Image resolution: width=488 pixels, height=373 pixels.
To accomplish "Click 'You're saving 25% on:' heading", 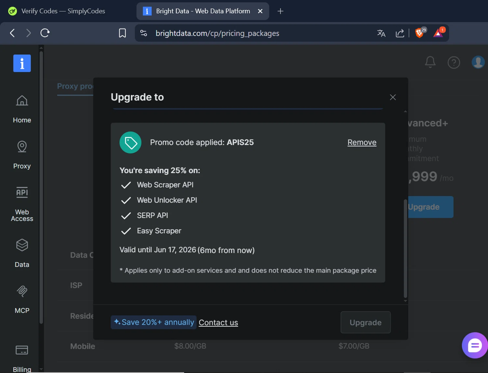I will 160,170.
